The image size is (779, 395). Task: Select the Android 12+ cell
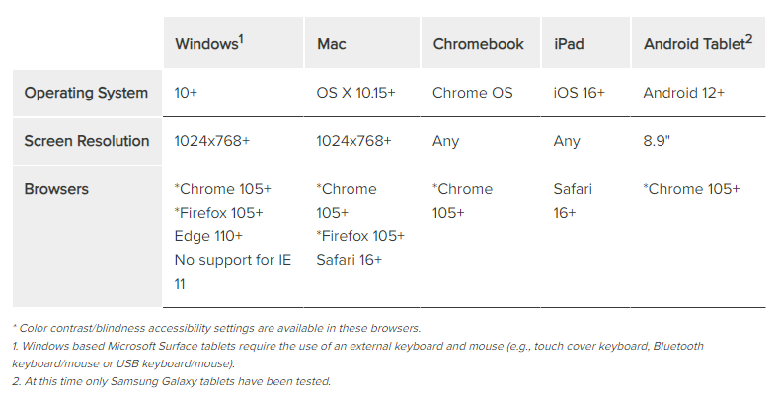click(684, 93)
